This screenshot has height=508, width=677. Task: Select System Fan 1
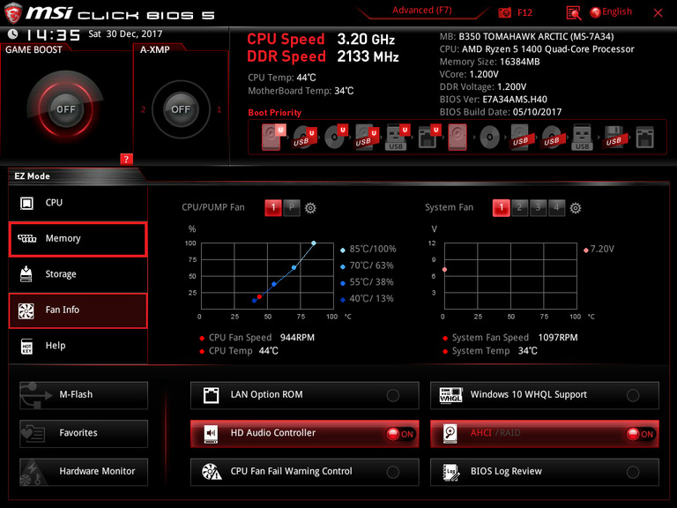pos(501,208)
